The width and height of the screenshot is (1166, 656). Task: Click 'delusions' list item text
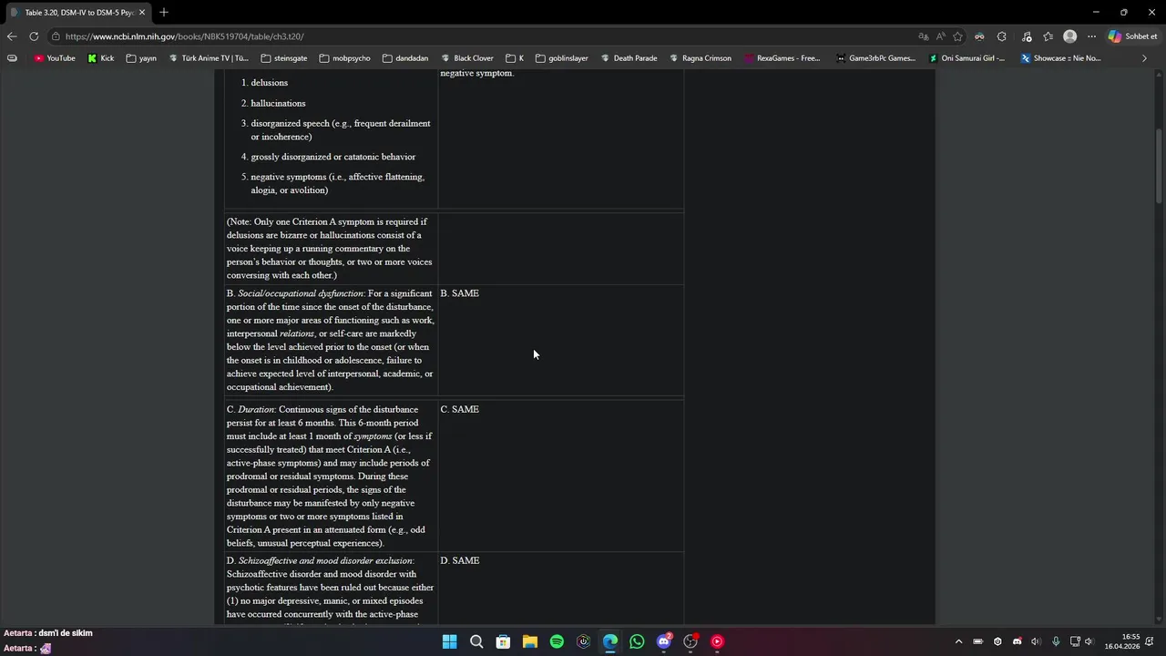coord(269,83)
